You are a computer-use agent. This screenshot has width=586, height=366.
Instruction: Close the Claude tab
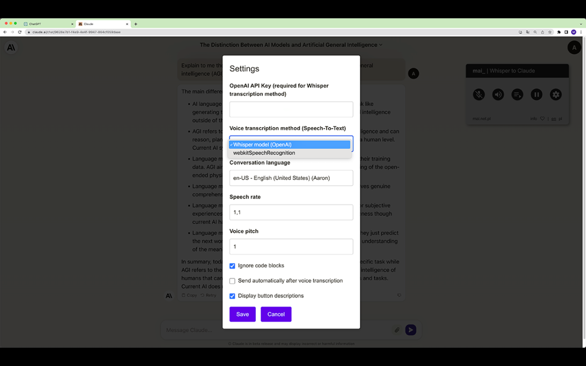(127, 24)
